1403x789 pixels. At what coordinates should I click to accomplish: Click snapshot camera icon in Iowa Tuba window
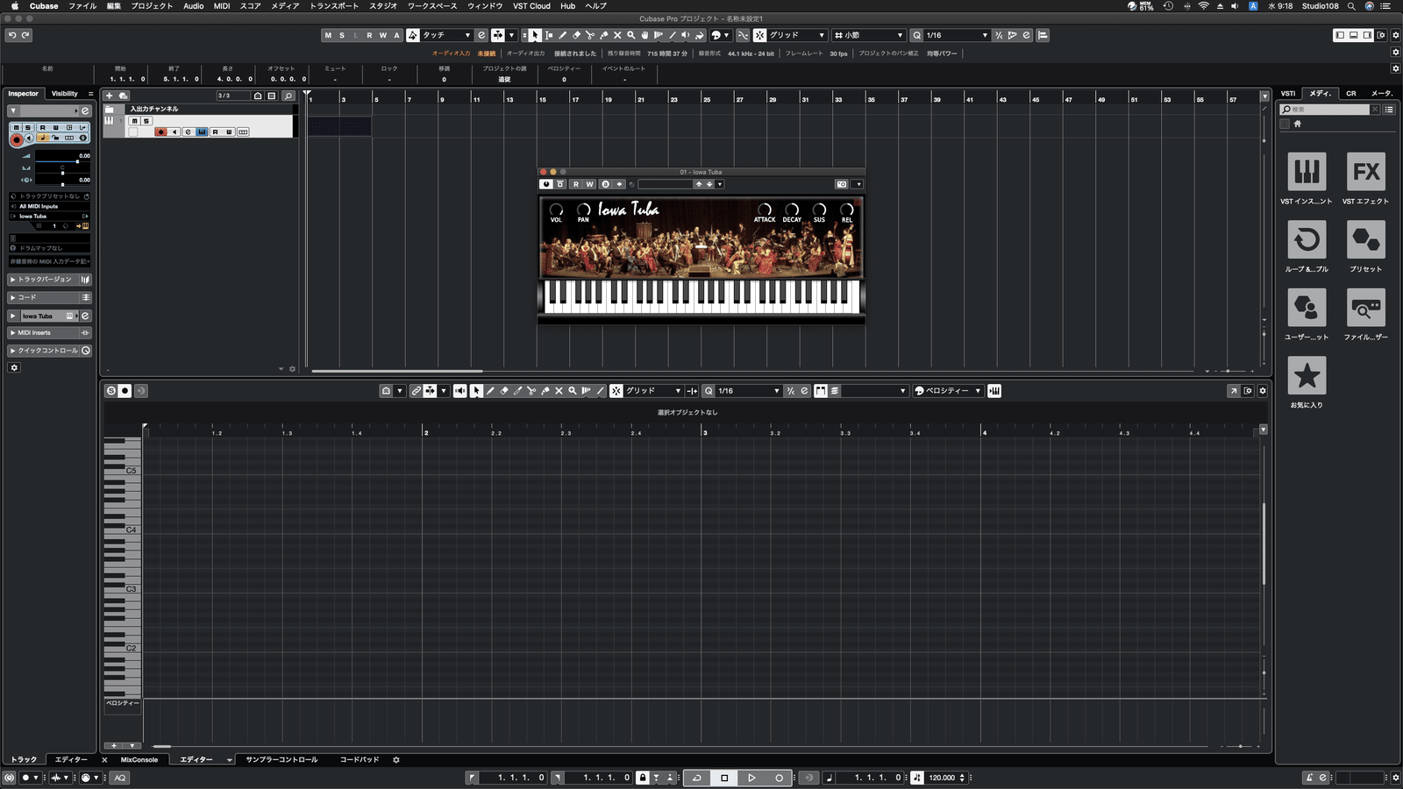point(842,184)
